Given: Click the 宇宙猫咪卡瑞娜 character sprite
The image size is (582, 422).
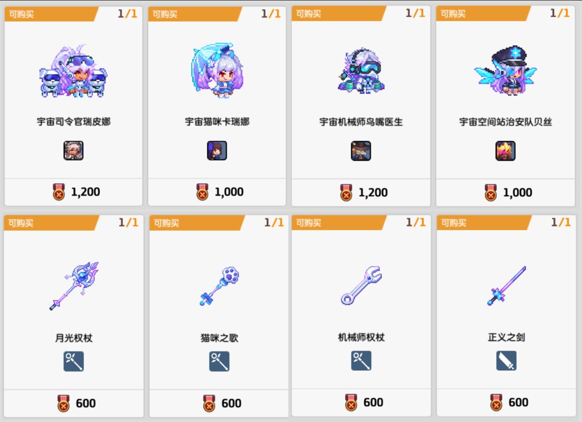Looking at the screenshot, I should (x=217, y=70).
